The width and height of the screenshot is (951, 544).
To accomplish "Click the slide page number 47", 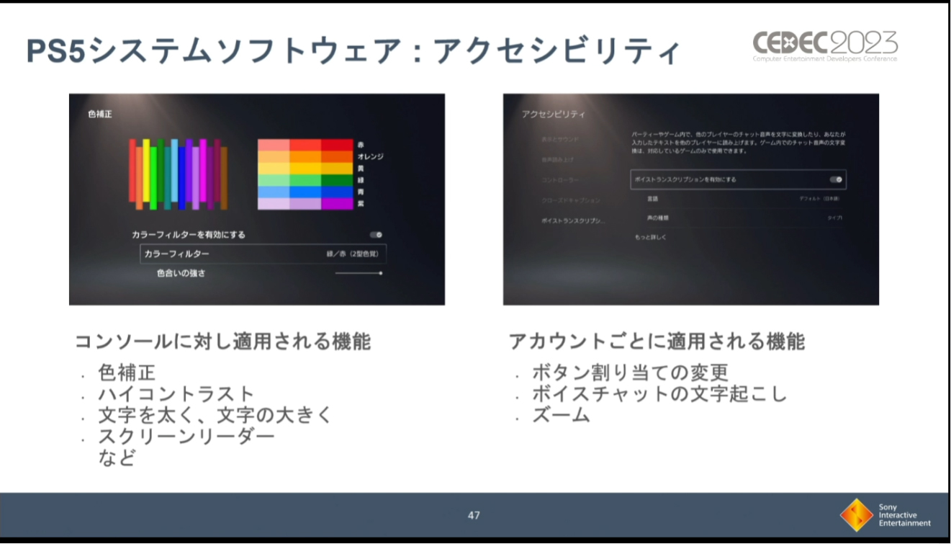I will (x=474, y=515).
